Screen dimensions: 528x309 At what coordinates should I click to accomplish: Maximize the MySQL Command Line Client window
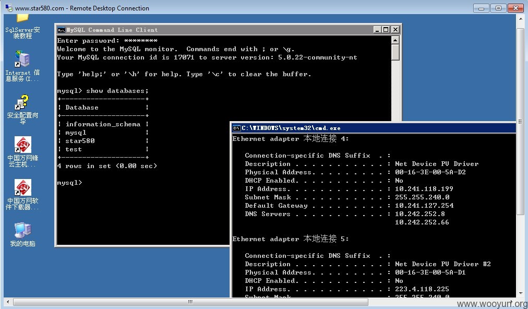pos(386,30)
